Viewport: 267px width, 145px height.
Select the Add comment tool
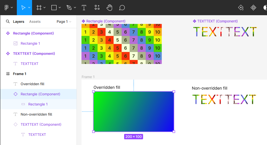[x=122, y=8]
